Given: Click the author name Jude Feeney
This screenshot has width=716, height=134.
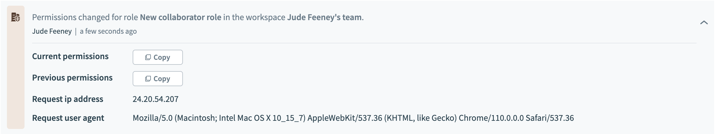Looking at the screenshot, I should pos(52,31).
